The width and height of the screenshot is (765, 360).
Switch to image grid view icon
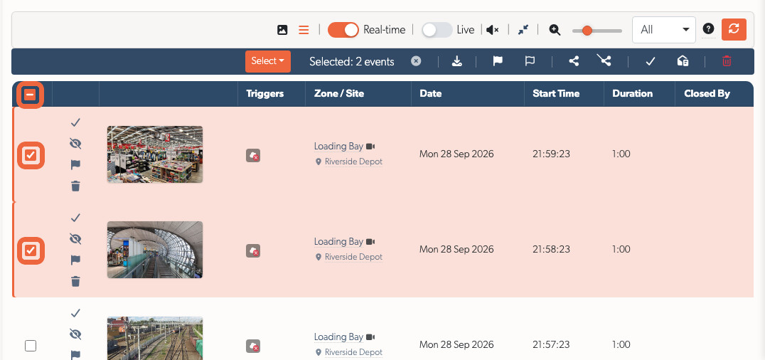tap(282, 30)
